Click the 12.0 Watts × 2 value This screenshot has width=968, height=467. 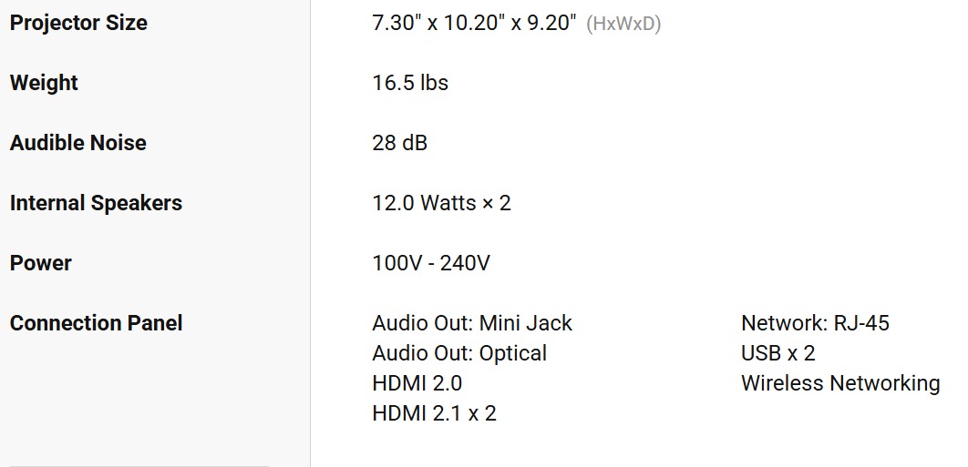pyautogui.click(x=441, y=203)
